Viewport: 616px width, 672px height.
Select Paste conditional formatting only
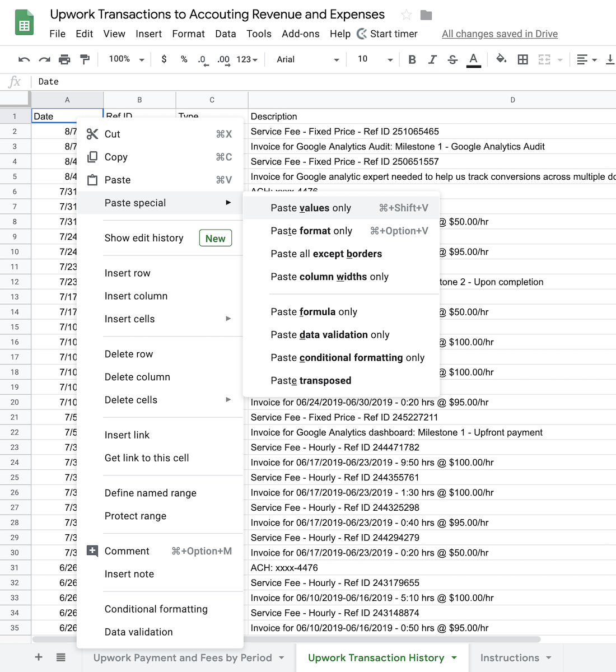point(342,358)
